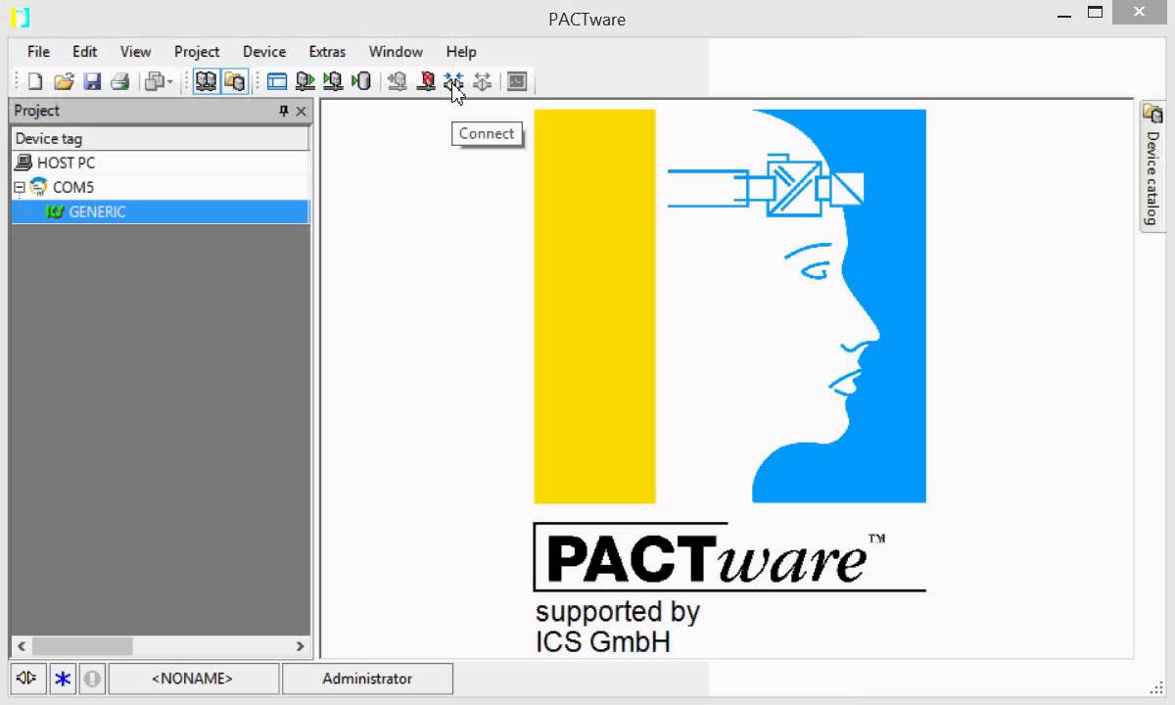1175x705 pixels.
Task: Open the Extras menu
Action: (x=327, y=52)
